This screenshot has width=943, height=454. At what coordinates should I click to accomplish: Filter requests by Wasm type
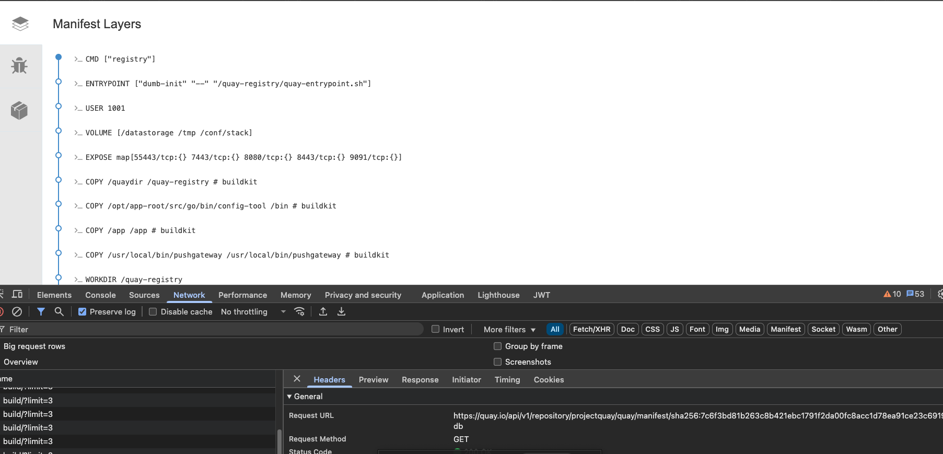(857, 329)
